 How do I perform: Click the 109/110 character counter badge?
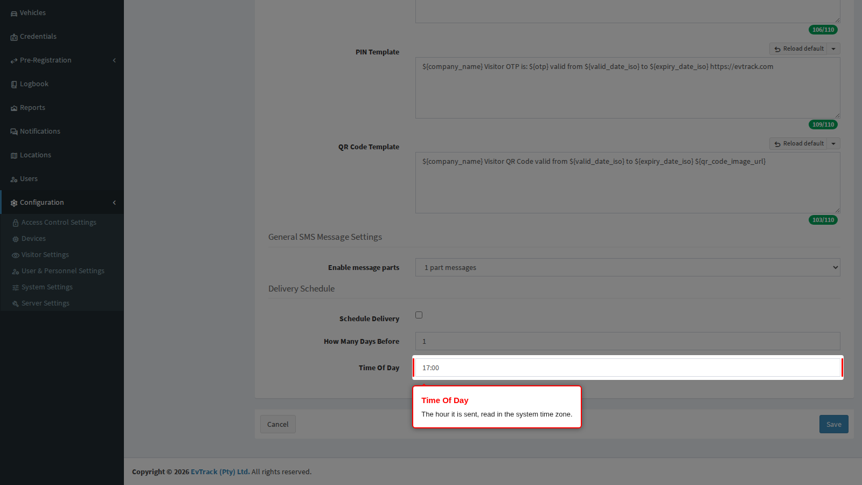823,124
